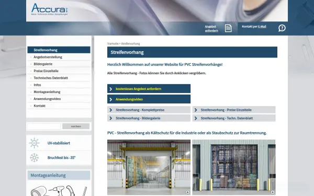Click the Montageanleitung panel heading
This screenshot has height=196, width=314.
pyautogui.click(x=59, y=176)
